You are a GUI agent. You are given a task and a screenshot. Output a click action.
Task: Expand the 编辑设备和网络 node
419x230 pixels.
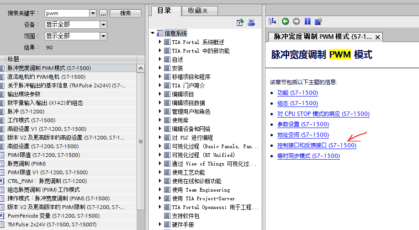click(x=160, y=128)
